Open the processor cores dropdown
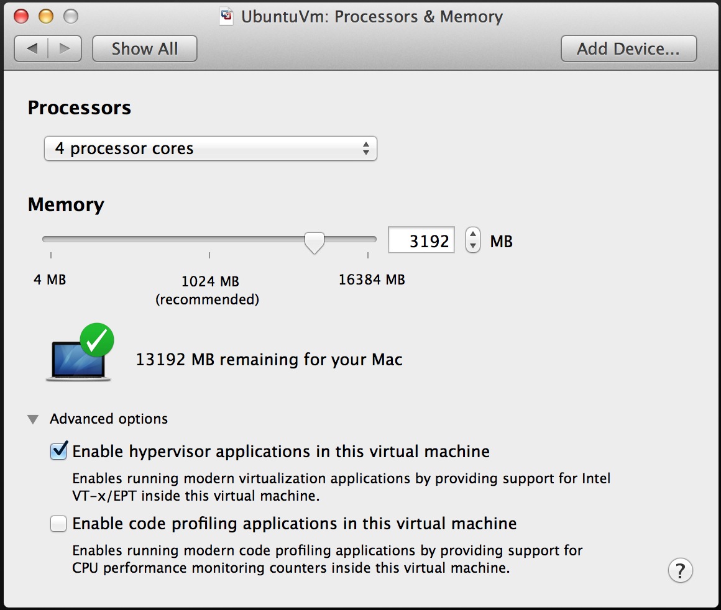The height and width of the screenshot is (610, 721). (210, 149)
